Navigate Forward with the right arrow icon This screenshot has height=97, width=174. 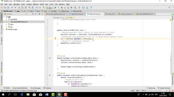[40, 8]
